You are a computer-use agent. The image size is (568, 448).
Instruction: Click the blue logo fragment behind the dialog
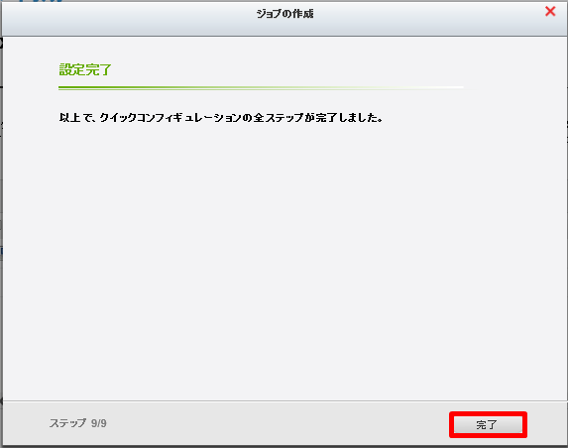(41, 1)
